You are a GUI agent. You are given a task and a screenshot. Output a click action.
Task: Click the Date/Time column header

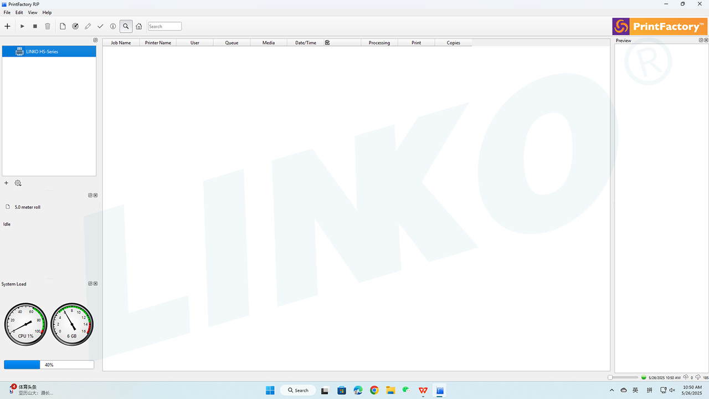tap(306, 43)
